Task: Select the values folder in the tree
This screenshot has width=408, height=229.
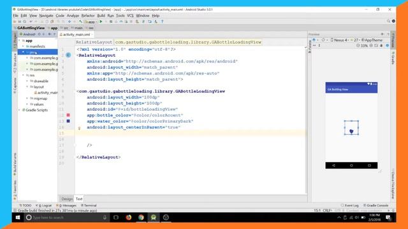Action: [x=37, y=104]
